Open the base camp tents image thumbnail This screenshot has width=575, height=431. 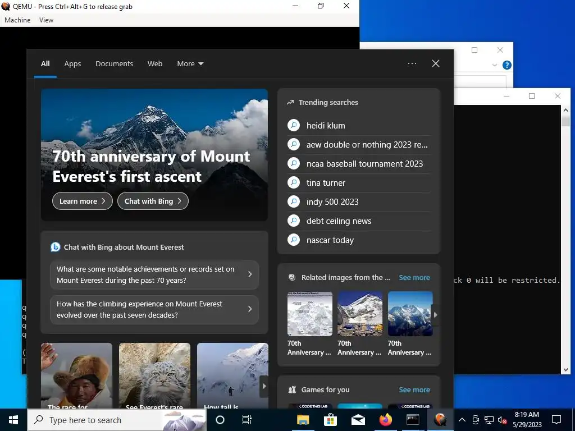(360, 314)
